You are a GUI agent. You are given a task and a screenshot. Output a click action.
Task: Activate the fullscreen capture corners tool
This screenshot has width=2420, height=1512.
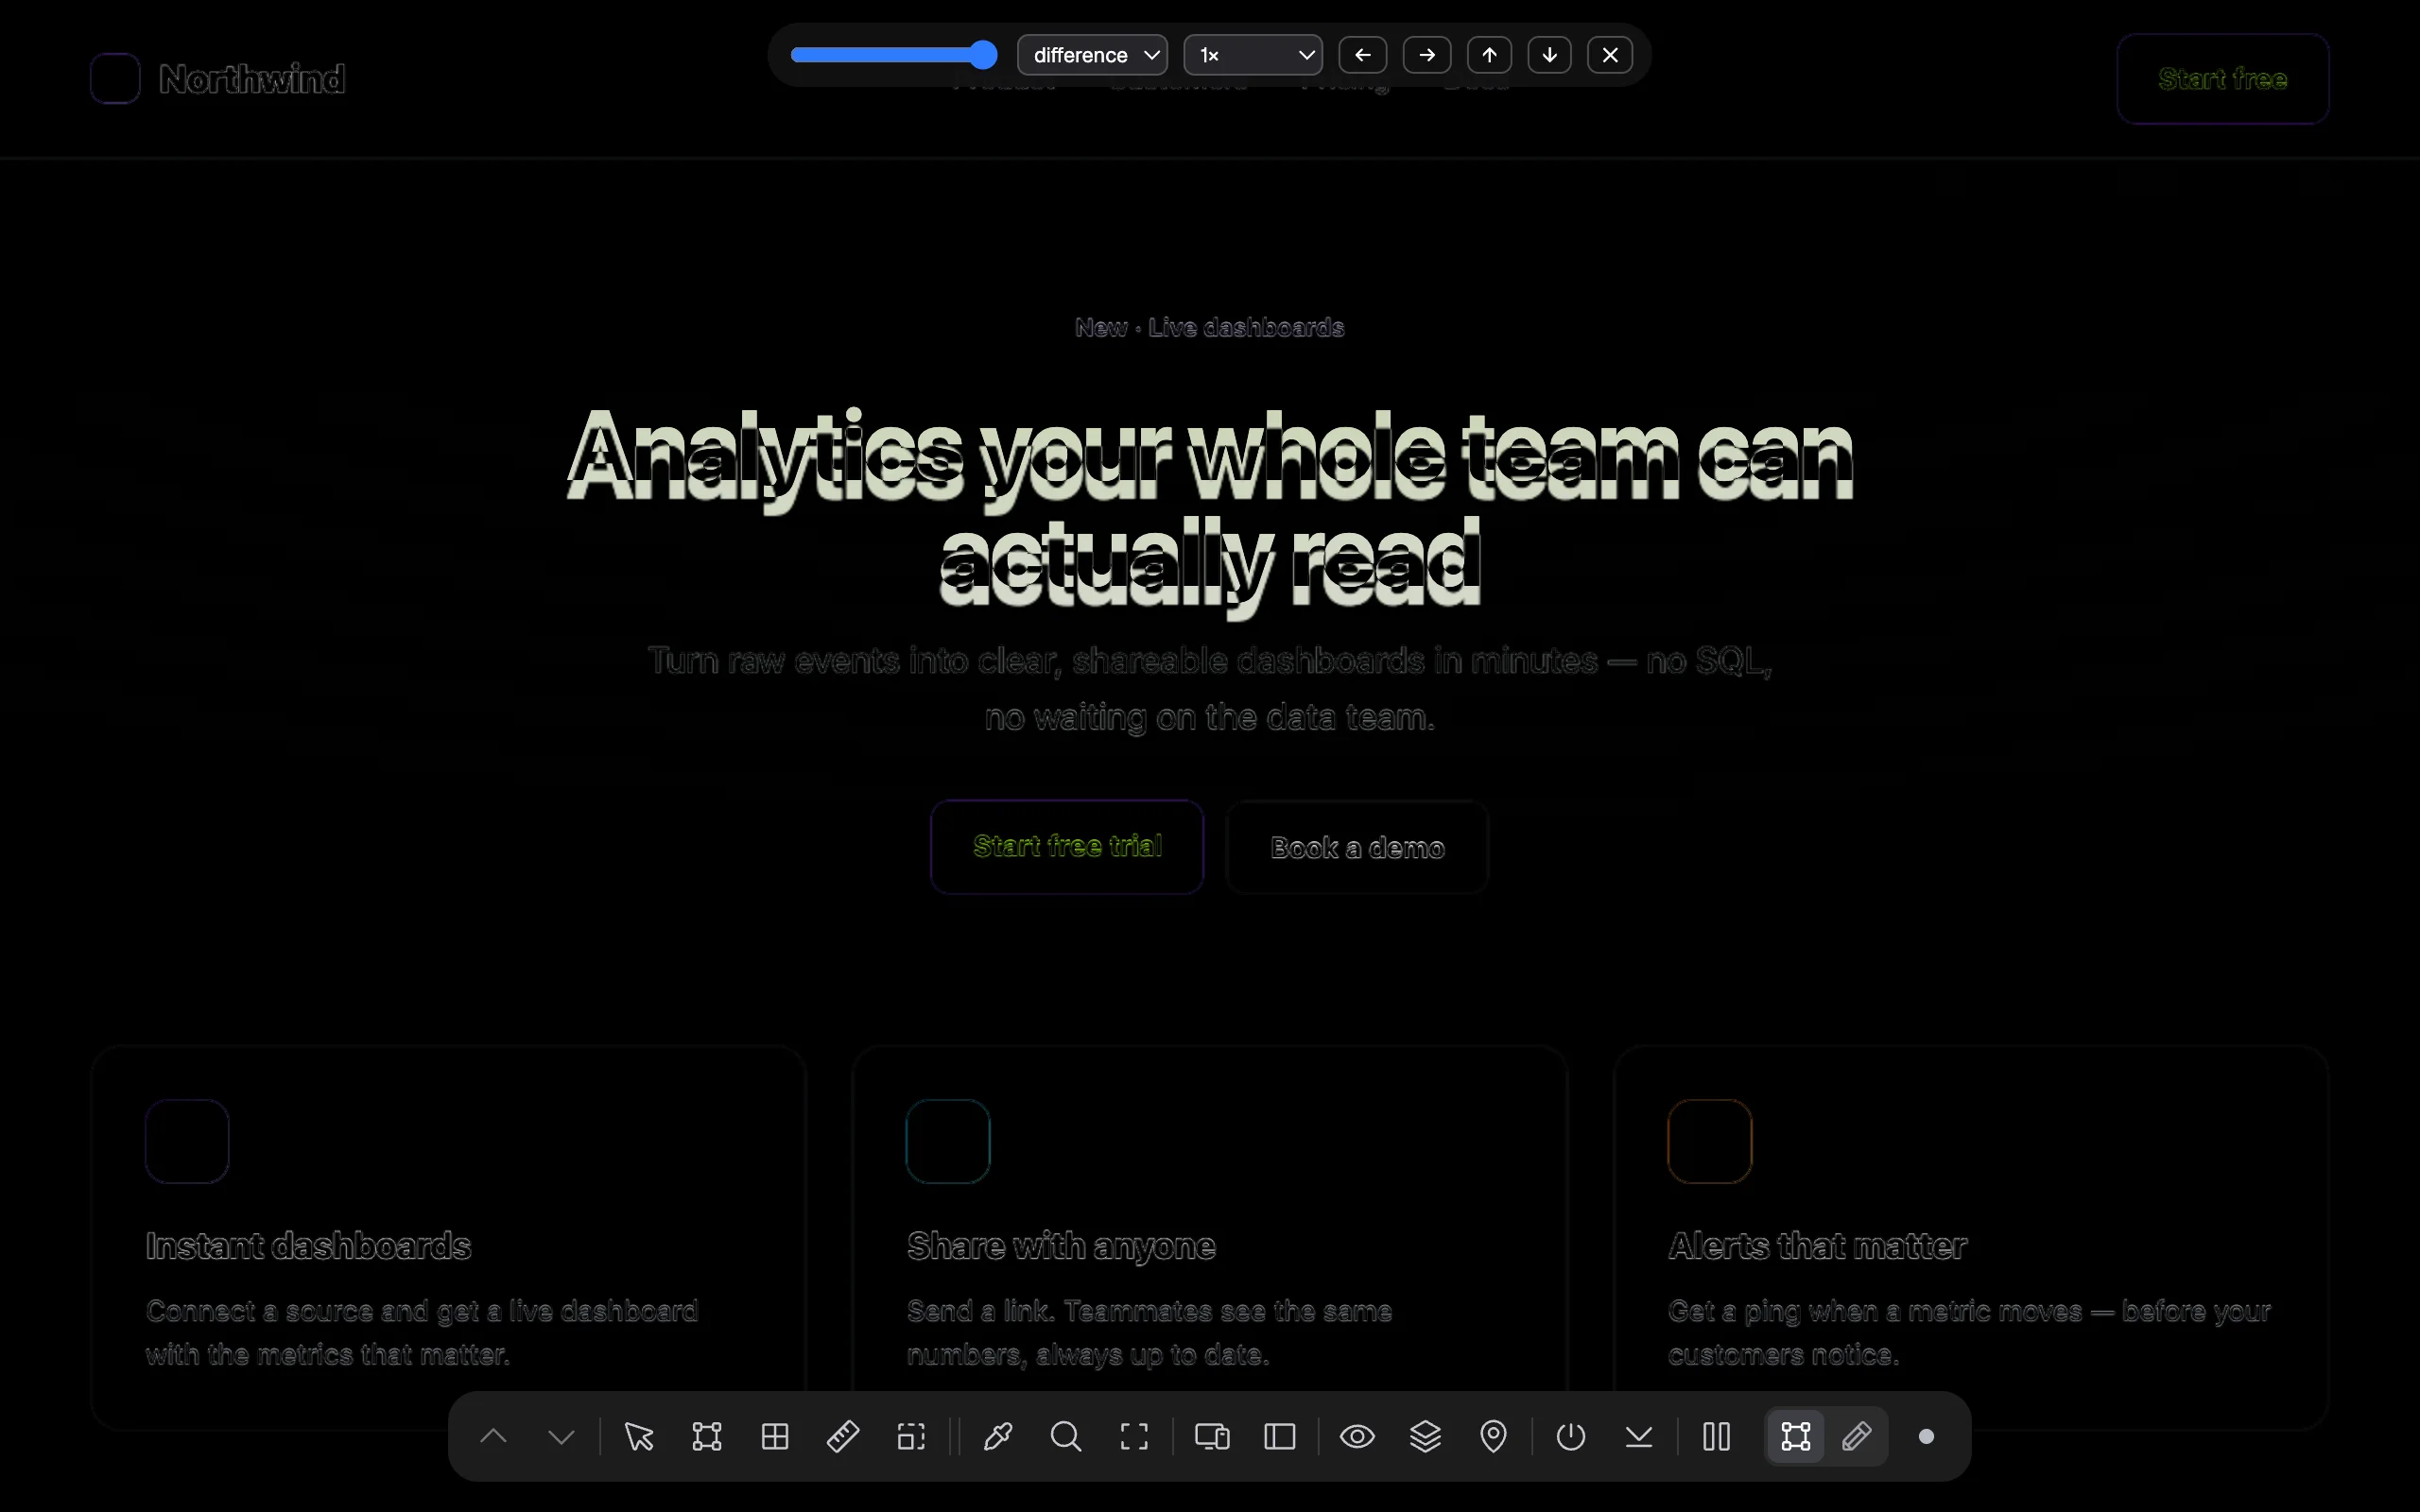[x=1134, y=1437]
